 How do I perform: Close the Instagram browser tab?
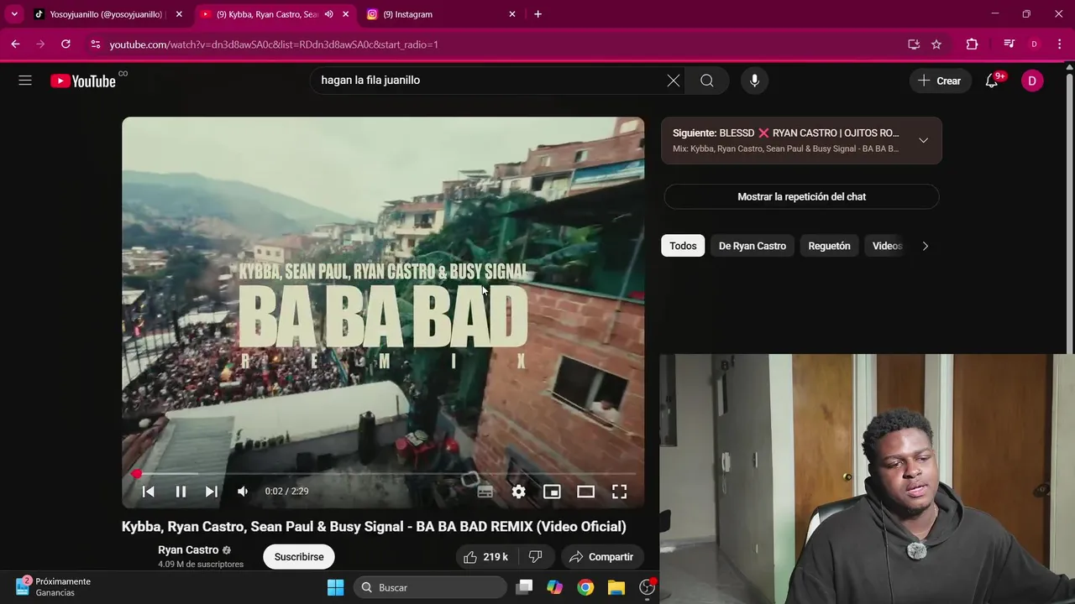512,14
